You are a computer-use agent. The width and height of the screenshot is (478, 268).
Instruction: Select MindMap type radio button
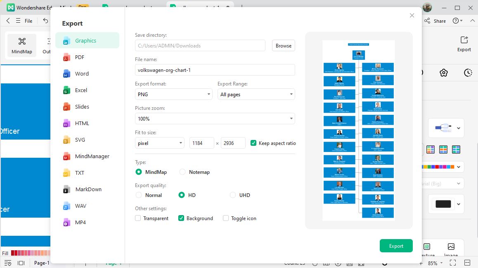139,172
